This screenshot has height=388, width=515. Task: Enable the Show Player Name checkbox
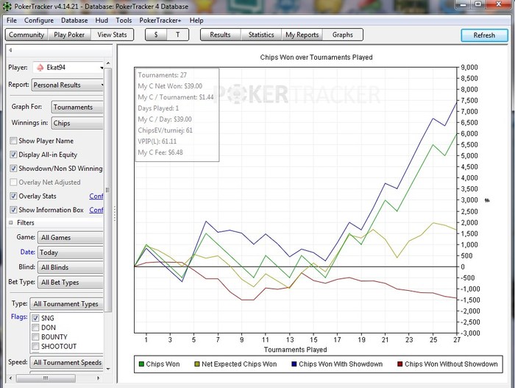(13, 141)
